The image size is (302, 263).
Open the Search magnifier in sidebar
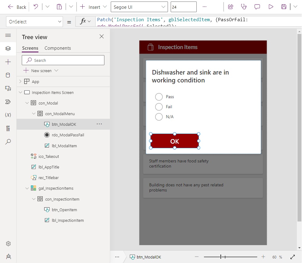(x=8, y=142)
